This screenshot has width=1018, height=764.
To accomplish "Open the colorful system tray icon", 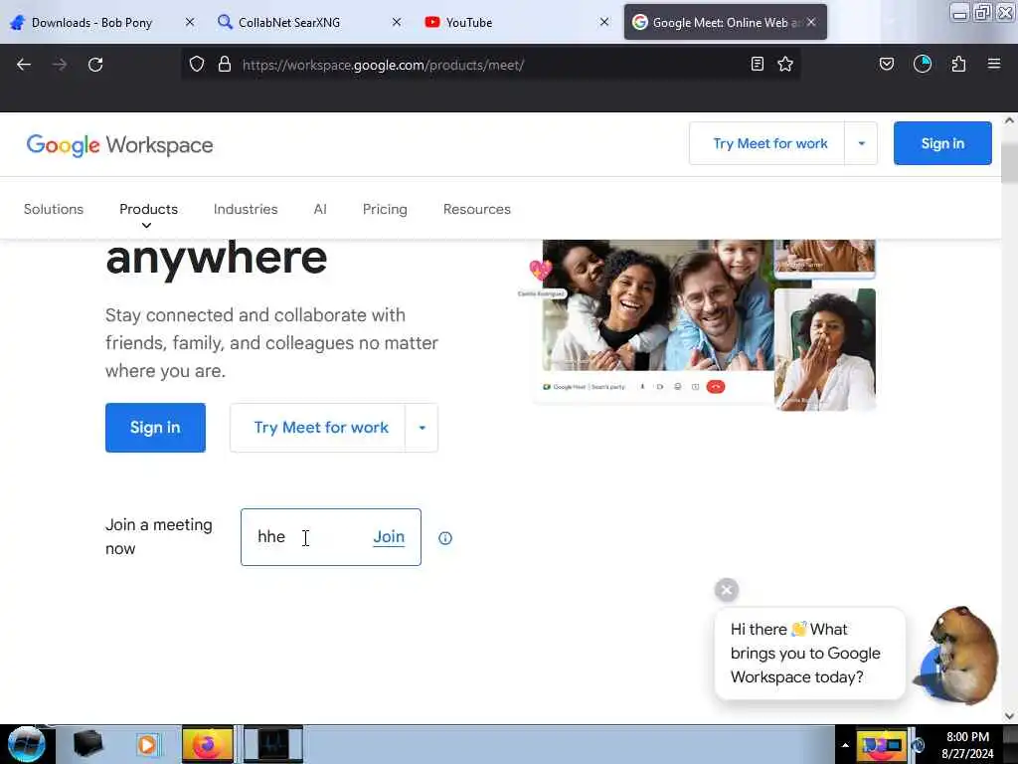I will (x=881, y=745).
